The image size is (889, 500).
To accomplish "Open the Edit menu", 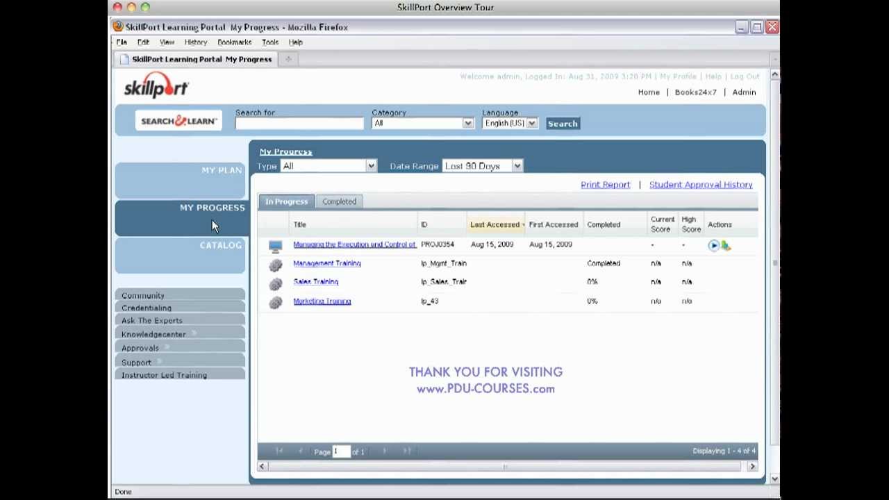I will click(143, 42).
